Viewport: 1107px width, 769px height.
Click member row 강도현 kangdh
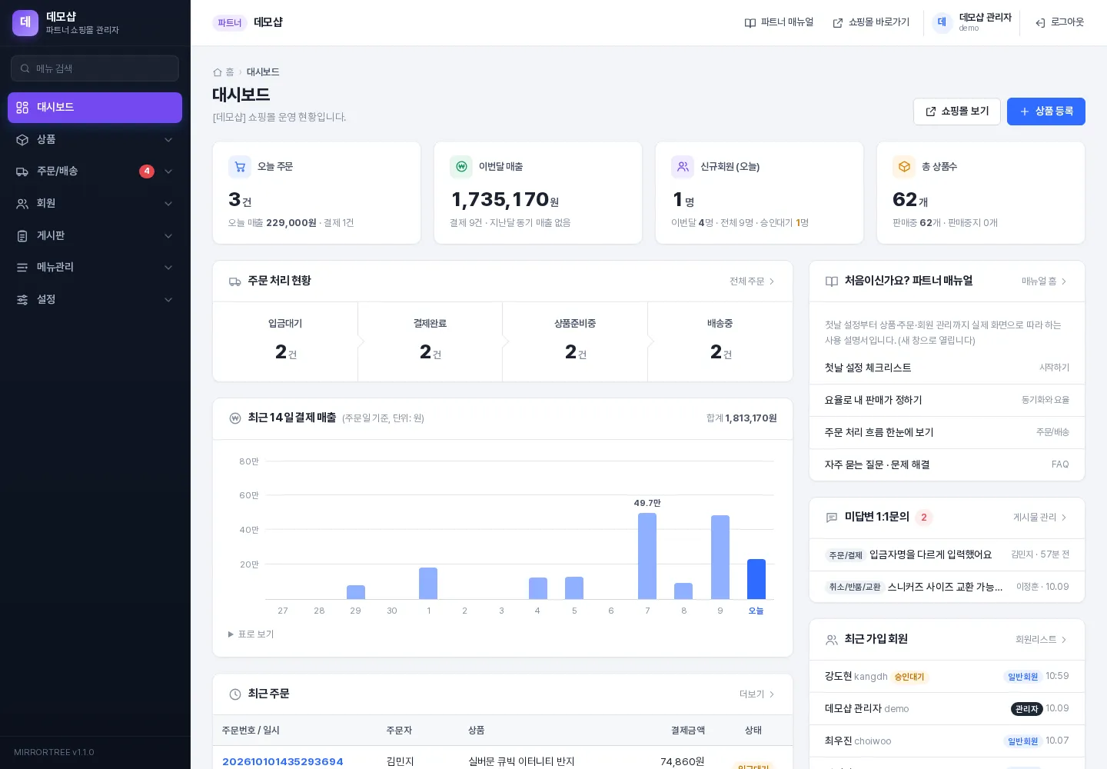coord(947,677)
